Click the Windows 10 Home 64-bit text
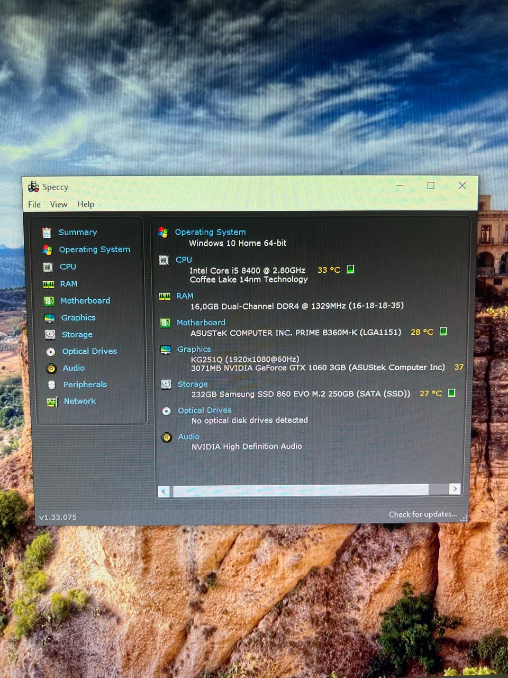Screen dimensions: 508x678 click(238, 243)
